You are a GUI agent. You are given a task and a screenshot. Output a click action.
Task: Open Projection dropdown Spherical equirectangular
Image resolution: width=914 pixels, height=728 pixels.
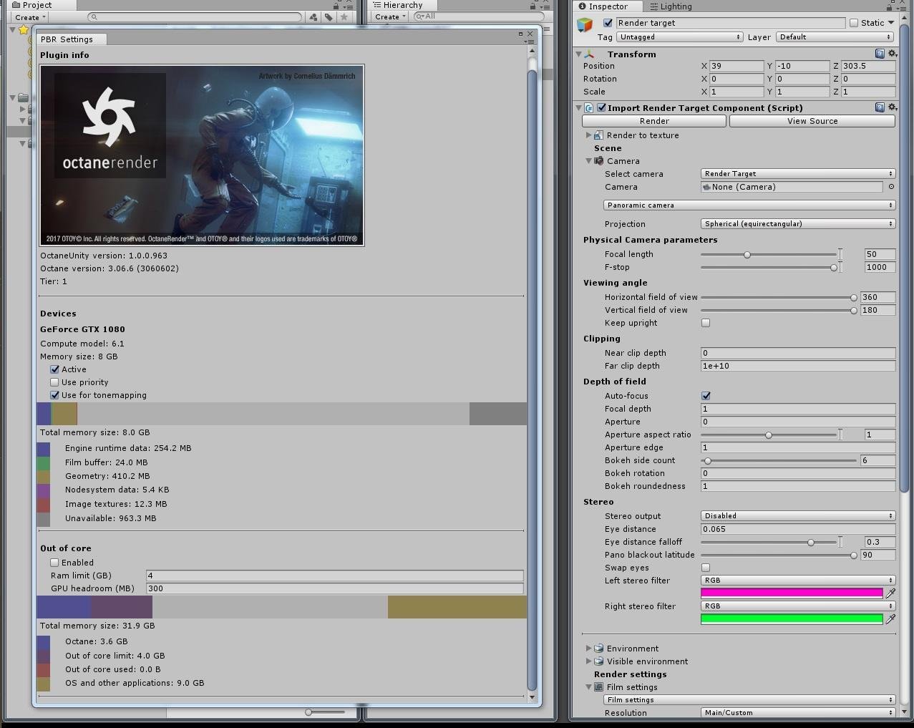pos(798,224)
